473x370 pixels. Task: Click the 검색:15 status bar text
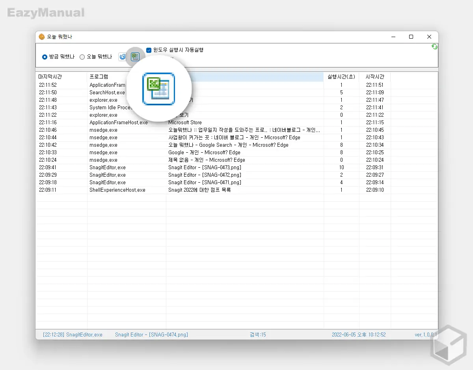click(x=258, y=334)
